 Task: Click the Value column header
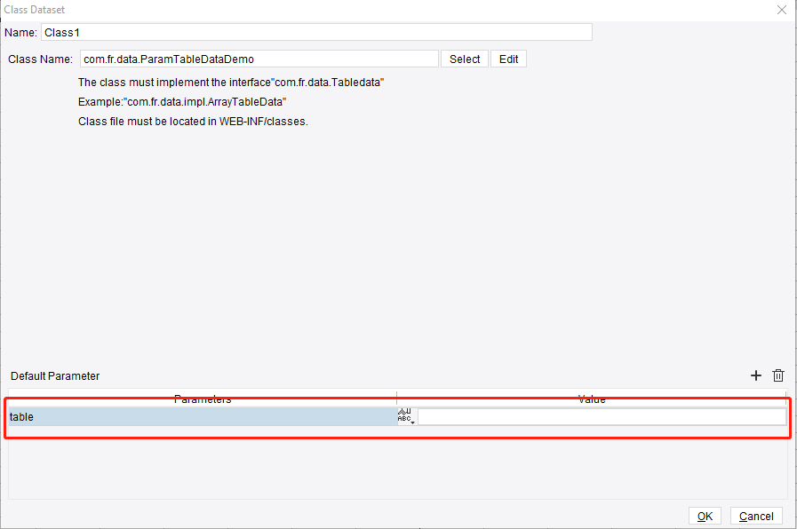click(x=591, y=399)
